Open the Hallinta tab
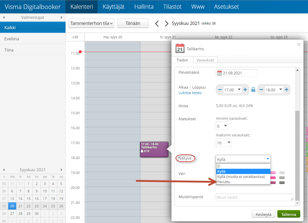Screen dimensions: 308x223 pyautogui.click(x=144, y=7)
